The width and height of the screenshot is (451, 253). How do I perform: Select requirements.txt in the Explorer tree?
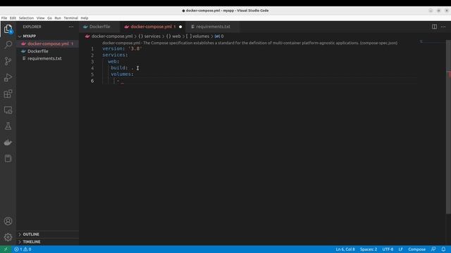pos(47,58)
